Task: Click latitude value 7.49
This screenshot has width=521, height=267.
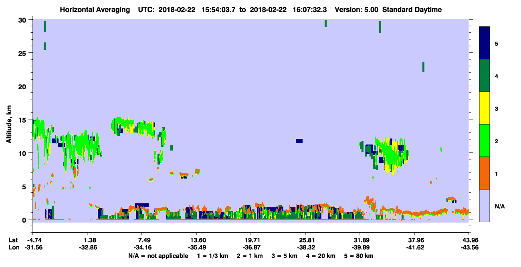Action: (144, 240)
